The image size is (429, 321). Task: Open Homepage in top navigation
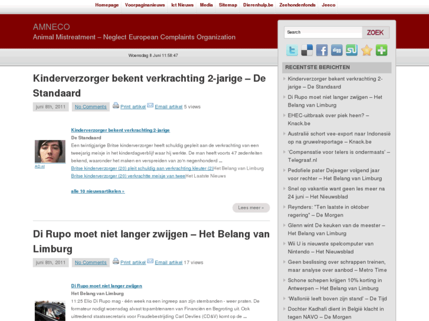(107, 5)
